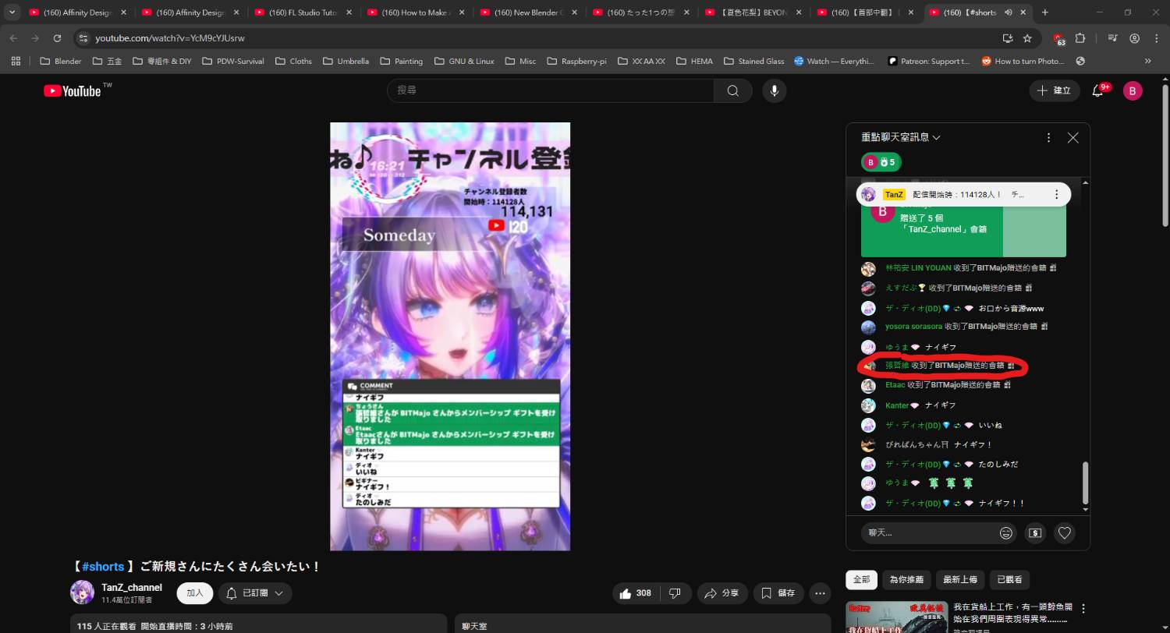Screen dimensions: 1170x633
Task: View site information icon in address bar
Action: pyautogui.click(x=83, y=38)
